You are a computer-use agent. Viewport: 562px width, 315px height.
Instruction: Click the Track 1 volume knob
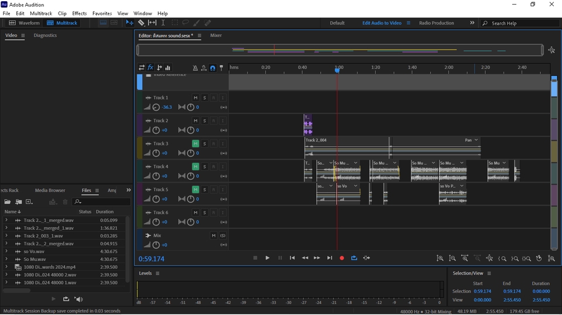156,108
